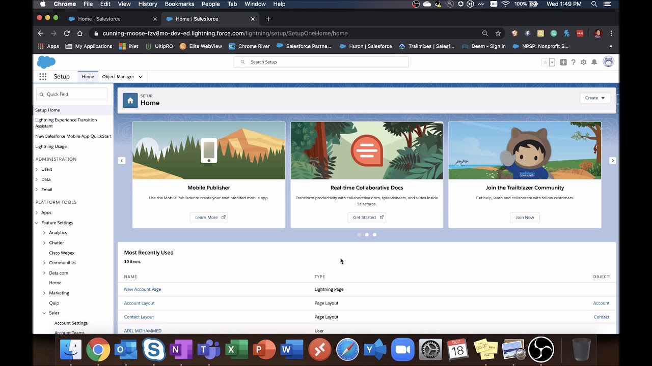The width and height of the screenshot is (652, 366).
Task: Collapse the Sales tree node
Action: 44,313
